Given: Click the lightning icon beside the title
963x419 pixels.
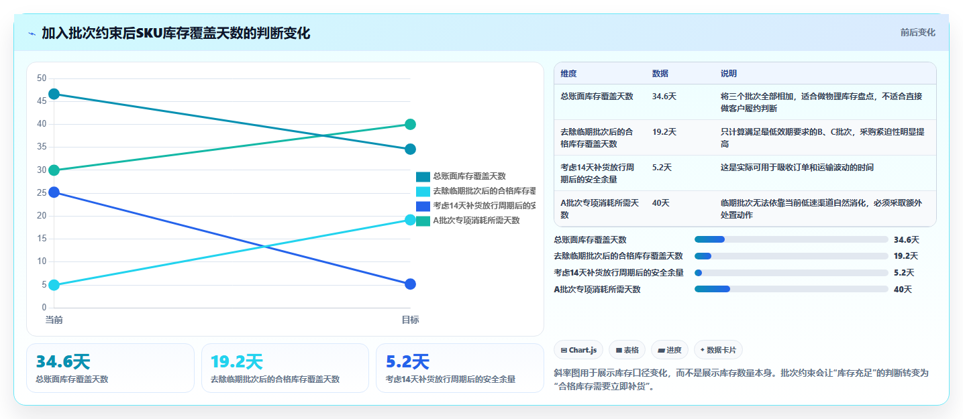Looking at the screenshot, I should click(32, 33).
